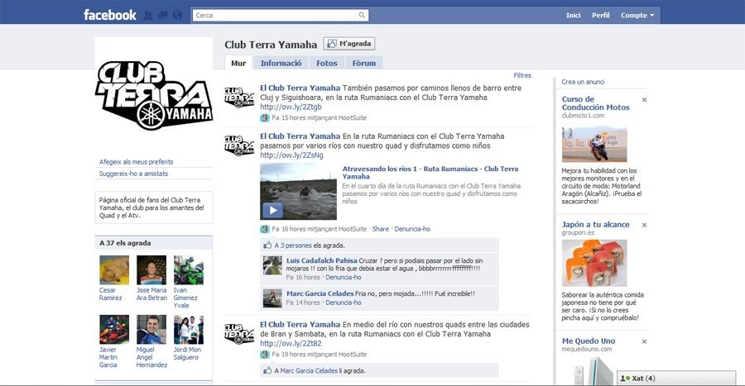
Task: Click Club Terra avatar on barro post
Action: tap(239, 98)
